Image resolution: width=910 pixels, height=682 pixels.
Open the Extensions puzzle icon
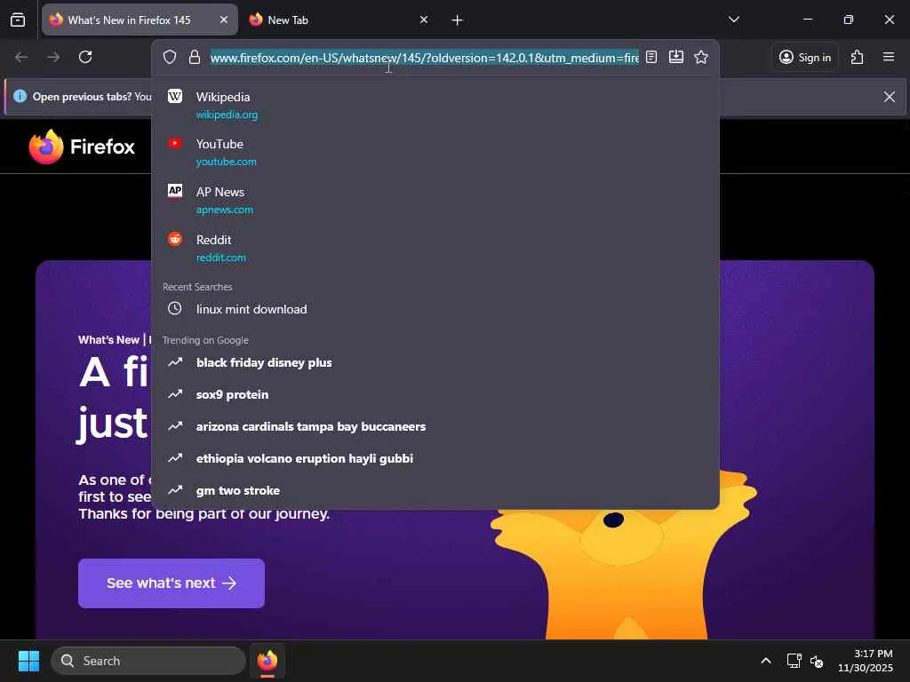(858, 57)
